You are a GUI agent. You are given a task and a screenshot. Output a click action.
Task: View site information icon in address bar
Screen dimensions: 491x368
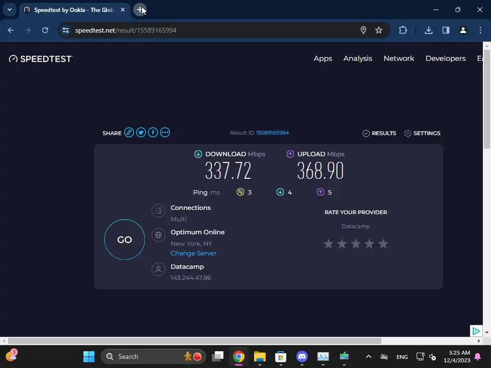(x=66, y=30)
